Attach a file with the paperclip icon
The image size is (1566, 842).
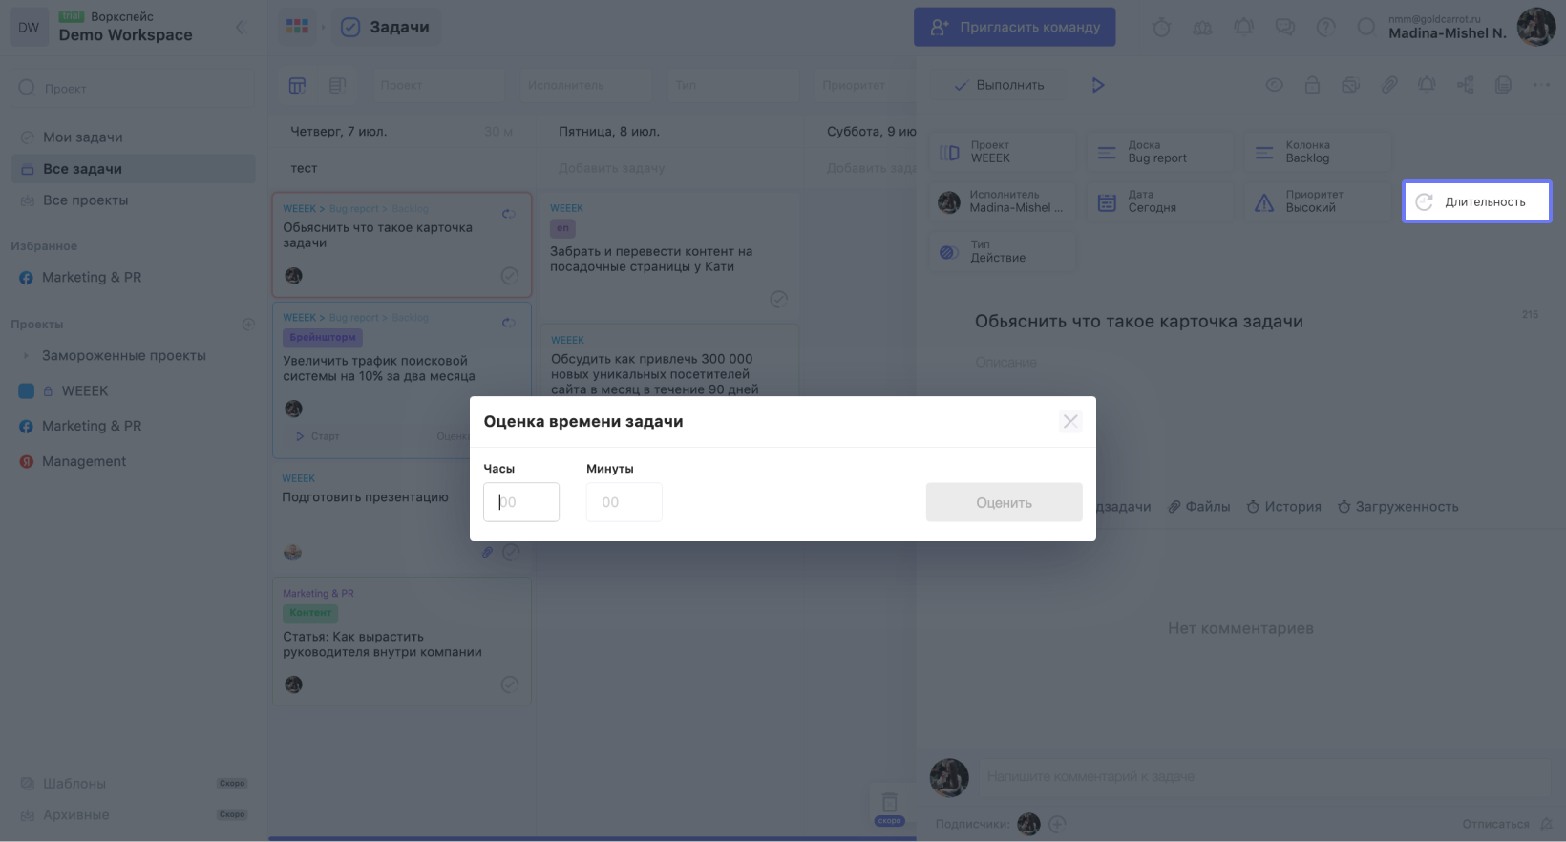1389,85
